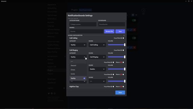193x109 pixels.
Task: Toggle Focus Mute for Call Calling
Action: click(123, 38)
